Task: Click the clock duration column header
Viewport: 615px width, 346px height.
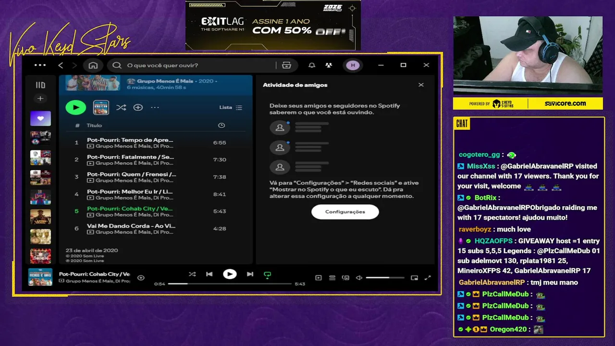Action: (x=221, y=125)
